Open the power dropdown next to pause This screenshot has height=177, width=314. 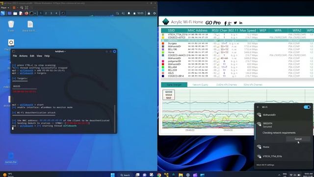pyautogui.click(x=18, y=8)
